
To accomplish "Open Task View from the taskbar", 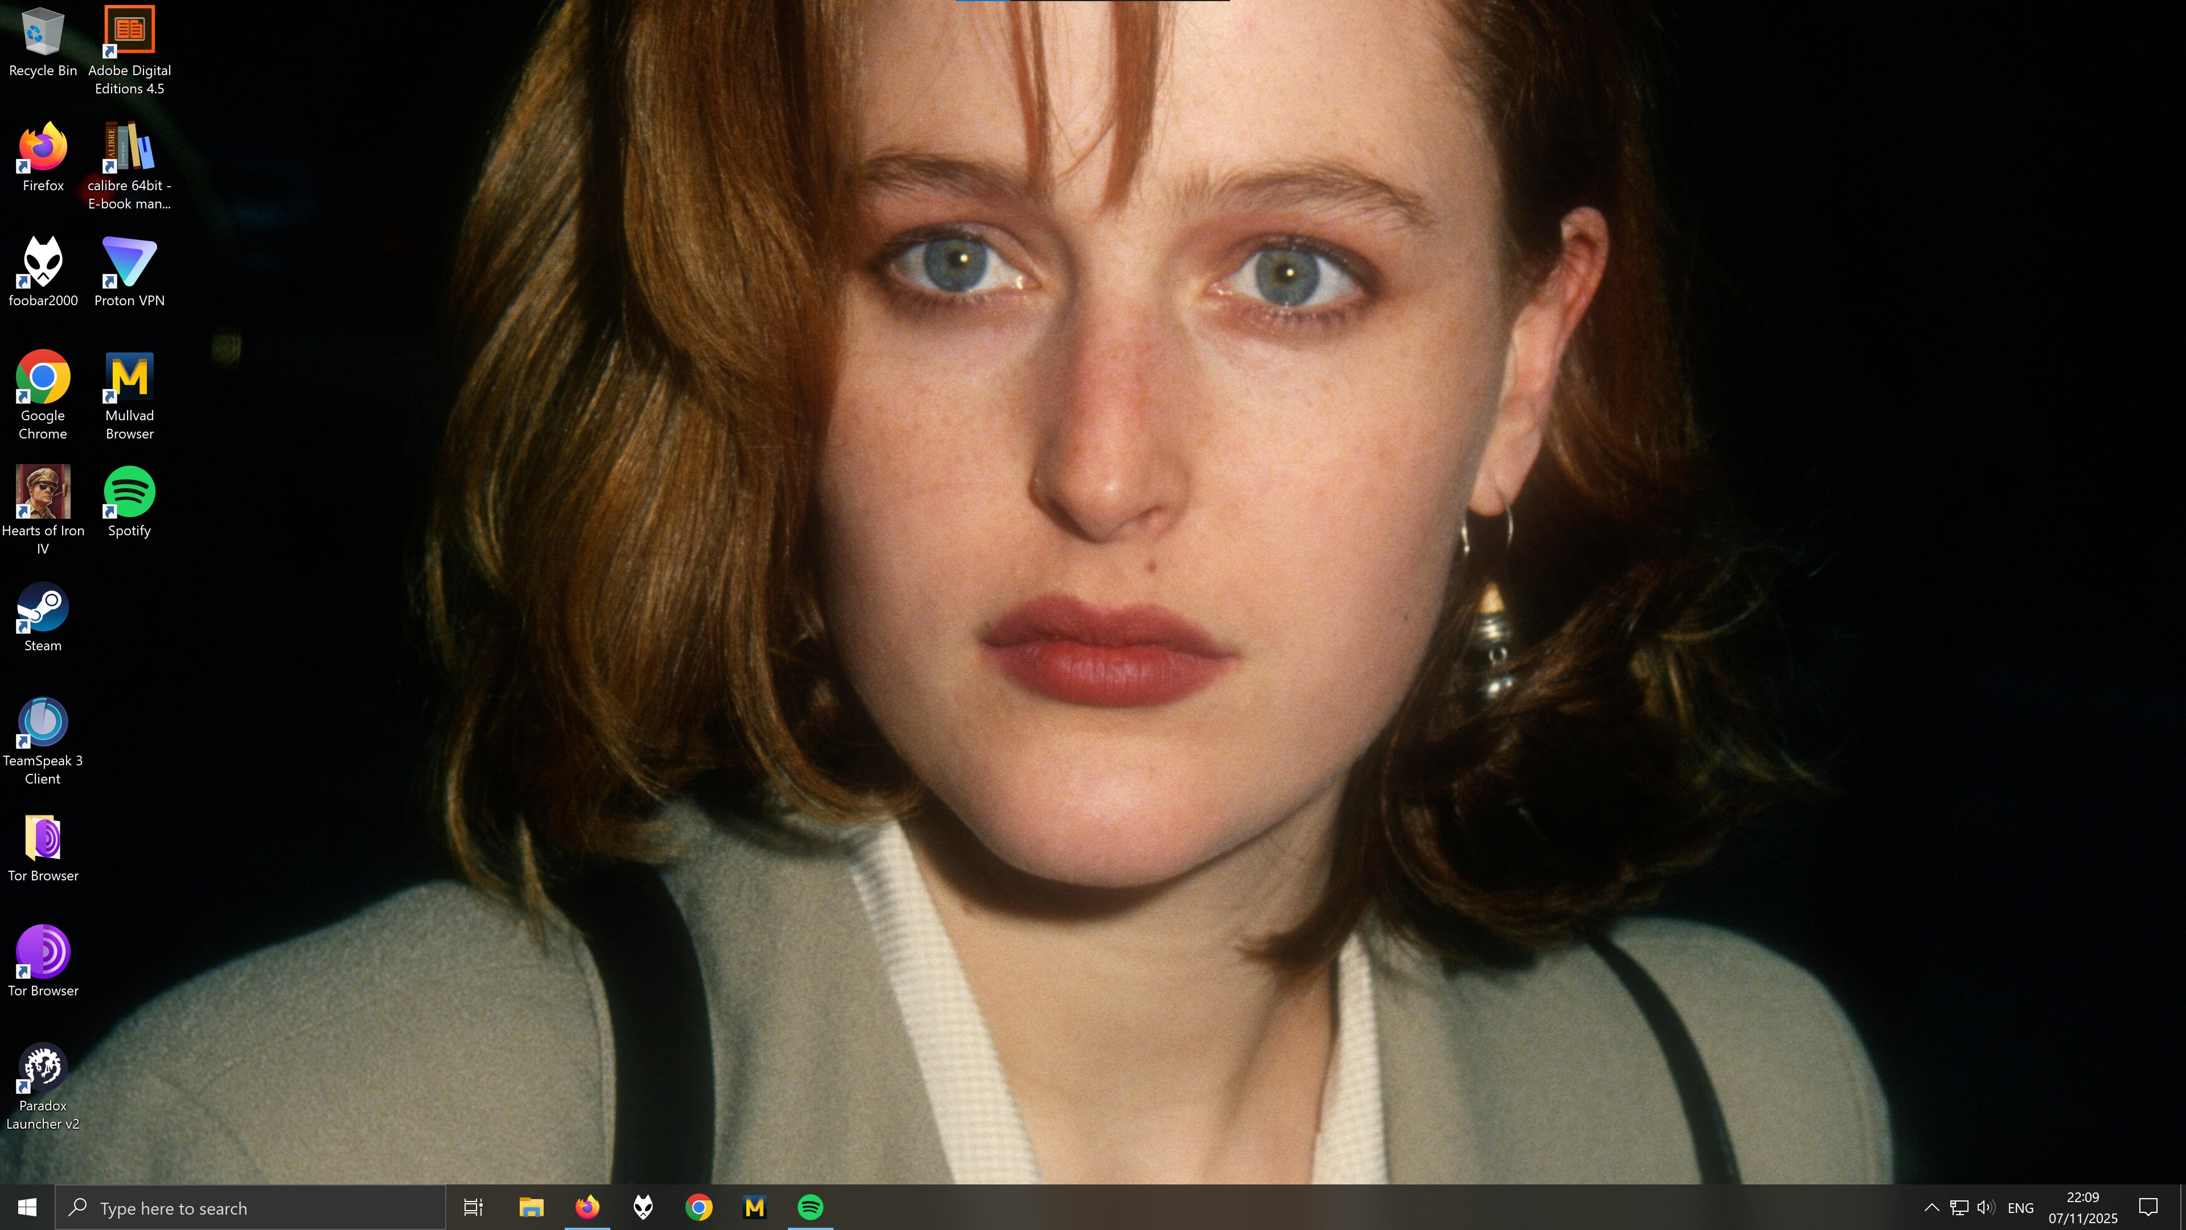I will pyautogui.click(x=474, y=1207).
